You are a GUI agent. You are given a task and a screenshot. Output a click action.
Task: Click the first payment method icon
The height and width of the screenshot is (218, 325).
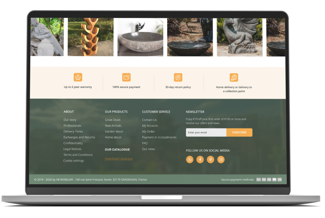click(x=258, y=179)
